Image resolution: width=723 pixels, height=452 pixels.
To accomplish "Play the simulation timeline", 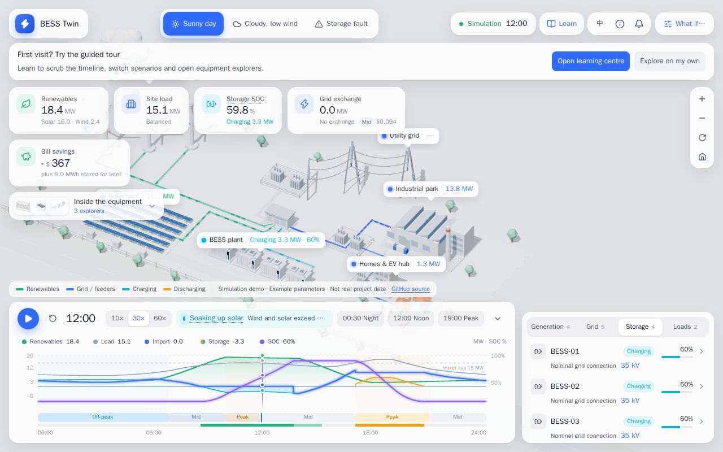I will 28,319.
